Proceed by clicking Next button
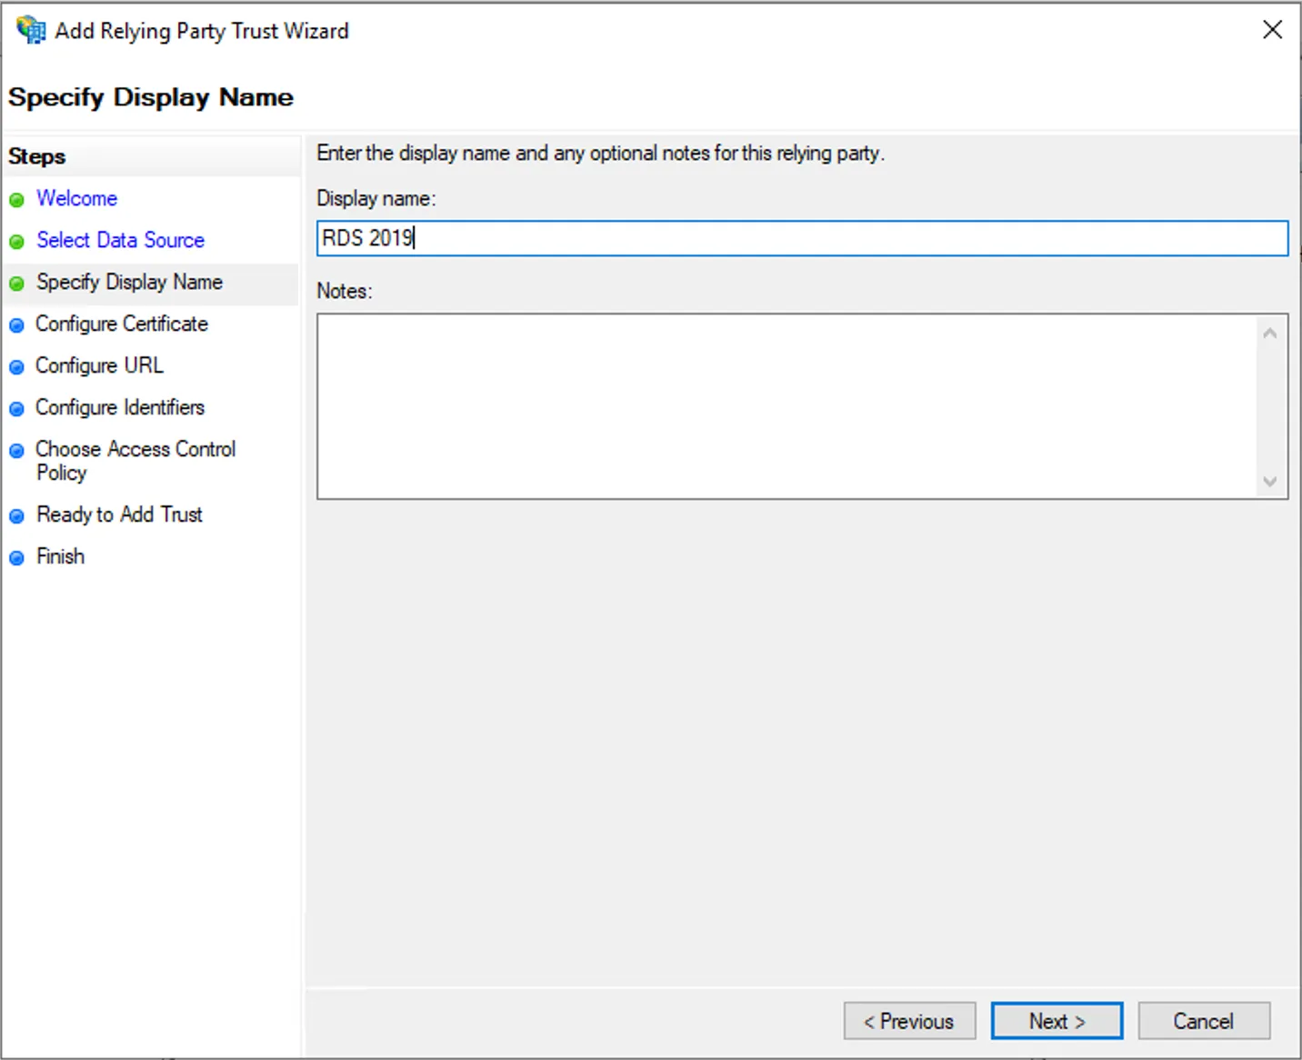Image resolution: width=1302 pixels, height=1060 pixels. tap(1057, 1021)
